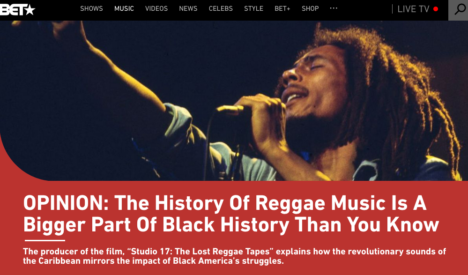Screen dimensions: 468x275
Task: Select the MUSIC nav item
Action: pyautogui.click(x=124, y=8)
